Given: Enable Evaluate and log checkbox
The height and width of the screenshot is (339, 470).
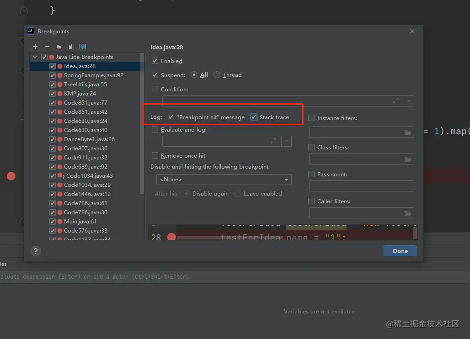Looking at the screenshot, I should pyautogui.click(x=155, y=129).
